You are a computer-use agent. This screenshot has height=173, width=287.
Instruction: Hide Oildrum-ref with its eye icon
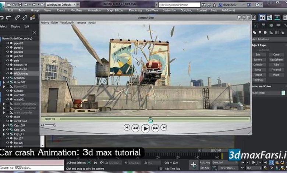click(8, 65)
